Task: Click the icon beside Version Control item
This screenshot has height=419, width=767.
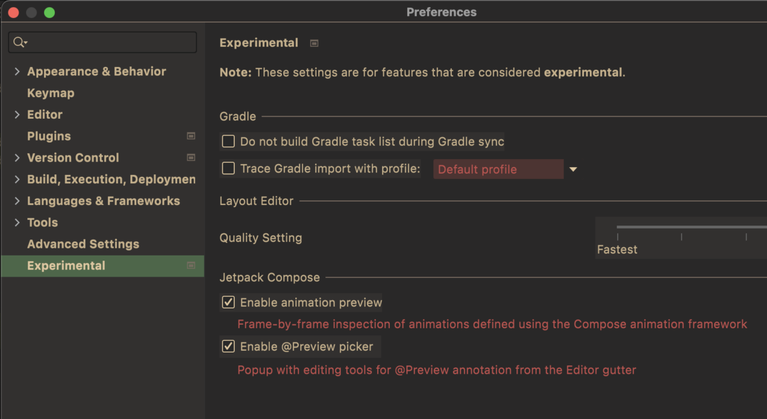Action: pyautogui.click(x=190, y=158)
